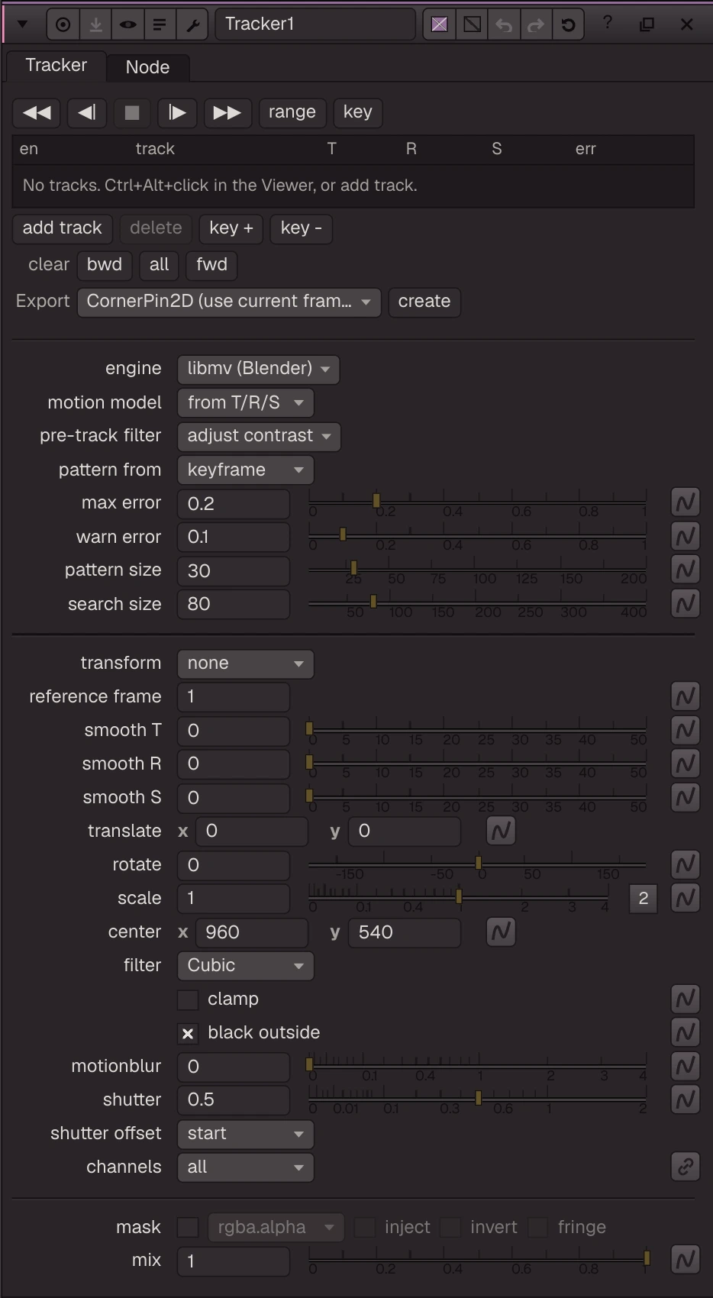Click the search size slider handle
Screen dimensions: 713x1298
click(373, 602)
